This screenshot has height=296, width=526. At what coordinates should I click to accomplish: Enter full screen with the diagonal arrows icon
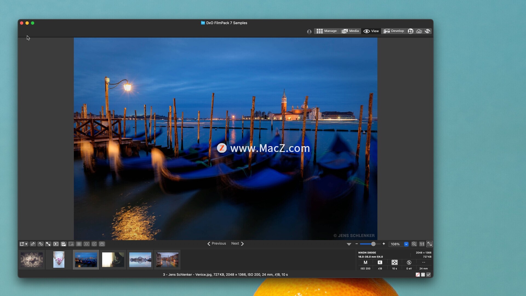[x=48, y=244]
